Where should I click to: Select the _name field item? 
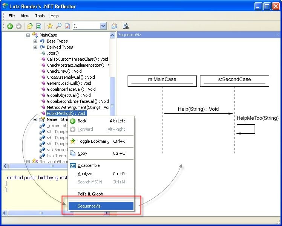[x=57, y=125]
